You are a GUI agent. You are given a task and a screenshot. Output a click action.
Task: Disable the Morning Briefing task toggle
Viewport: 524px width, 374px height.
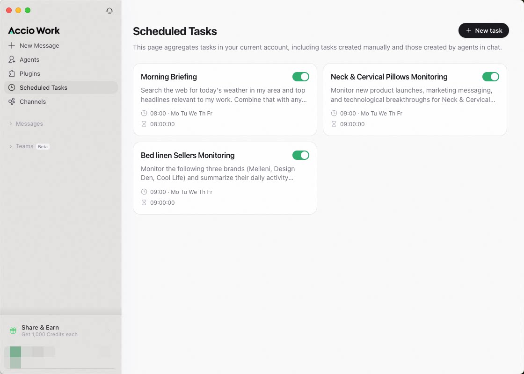[301, 77]
